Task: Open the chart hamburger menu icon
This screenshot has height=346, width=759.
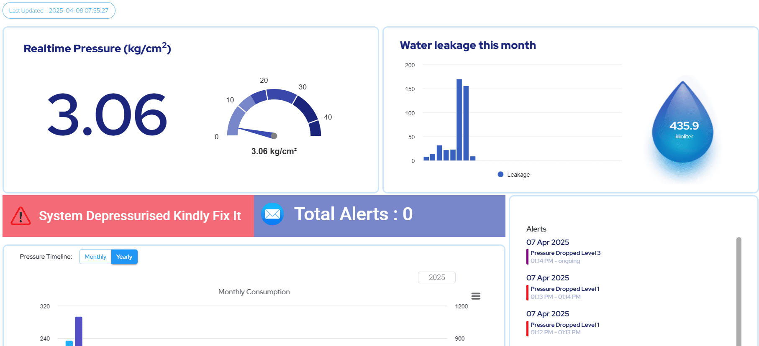Action: tap(476, 296)
